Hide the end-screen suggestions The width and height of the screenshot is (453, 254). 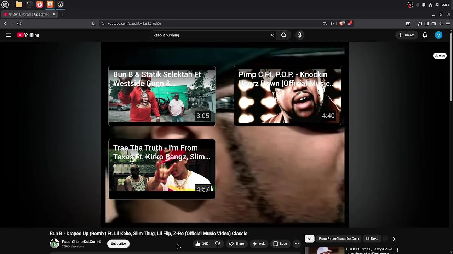tap(440, 56)
